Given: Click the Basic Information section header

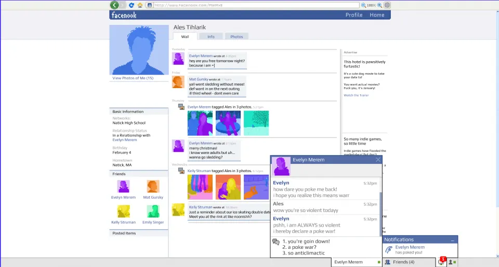Looking at the screenshot, I should tap(139, 111).
